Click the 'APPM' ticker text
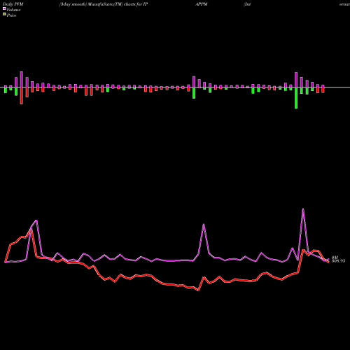This screenshot has height=350, width=350. pyautogui.click(x=201, y=4)
